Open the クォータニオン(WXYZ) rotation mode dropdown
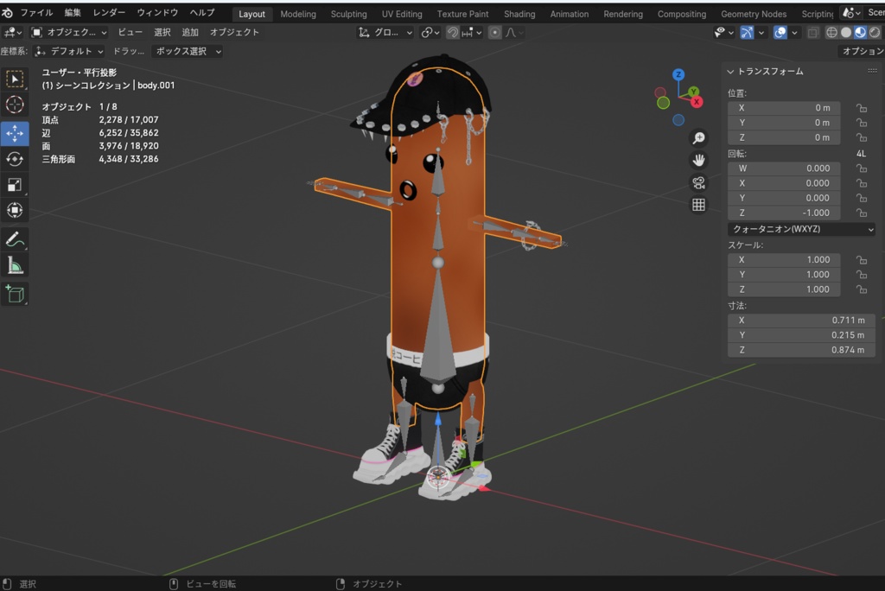The image size is (885, 591). coord(801,229)
